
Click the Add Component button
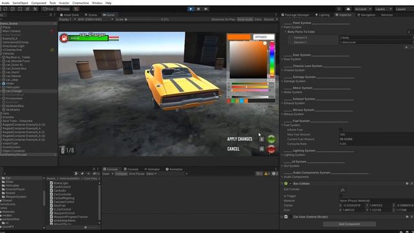pos(349,224)
